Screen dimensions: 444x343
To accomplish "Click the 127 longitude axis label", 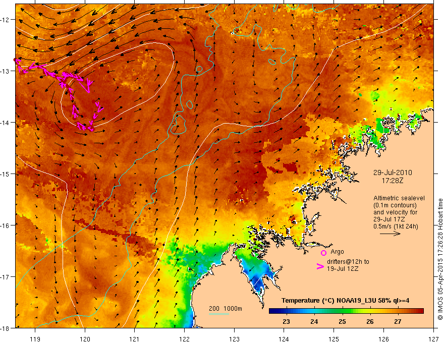I will pos(433,339).
